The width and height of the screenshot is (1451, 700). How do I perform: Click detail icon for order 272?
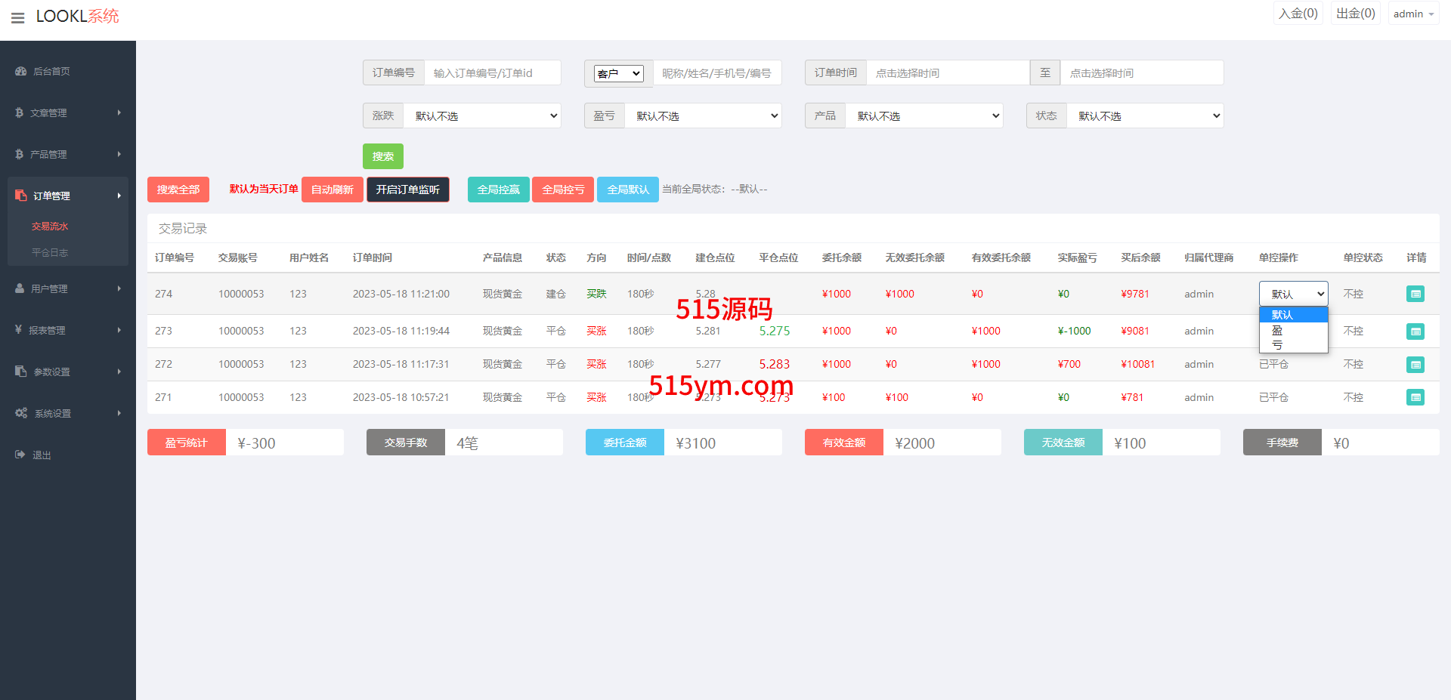(1415, 365)
